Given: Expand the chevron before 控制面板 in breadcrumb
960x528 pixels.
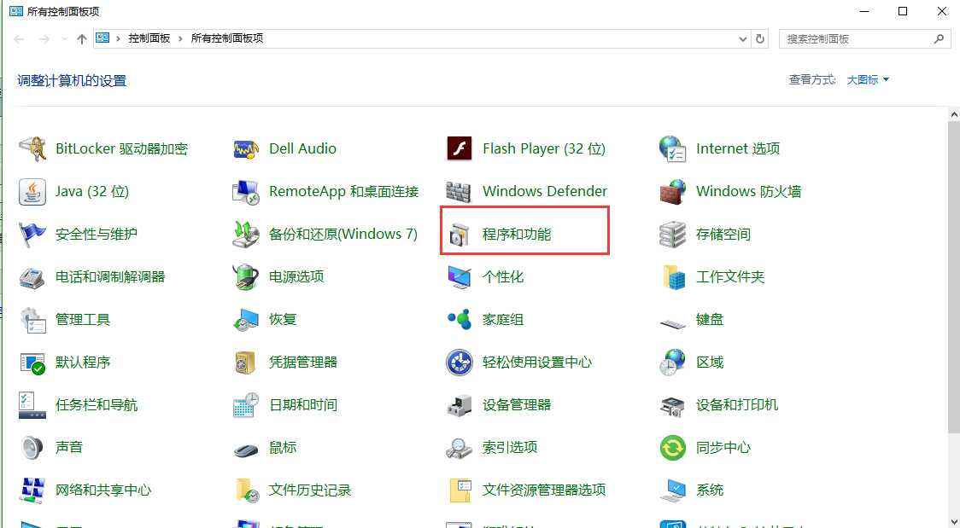Looking at the screenshot, I should pos(118,38).
